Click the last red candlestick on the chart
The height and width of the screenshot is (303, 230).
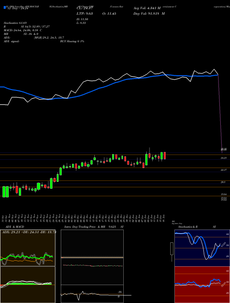(x=165, y=156)
